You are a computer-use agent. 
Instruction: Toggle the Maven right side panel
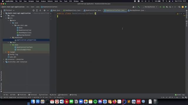pos(187,24)
